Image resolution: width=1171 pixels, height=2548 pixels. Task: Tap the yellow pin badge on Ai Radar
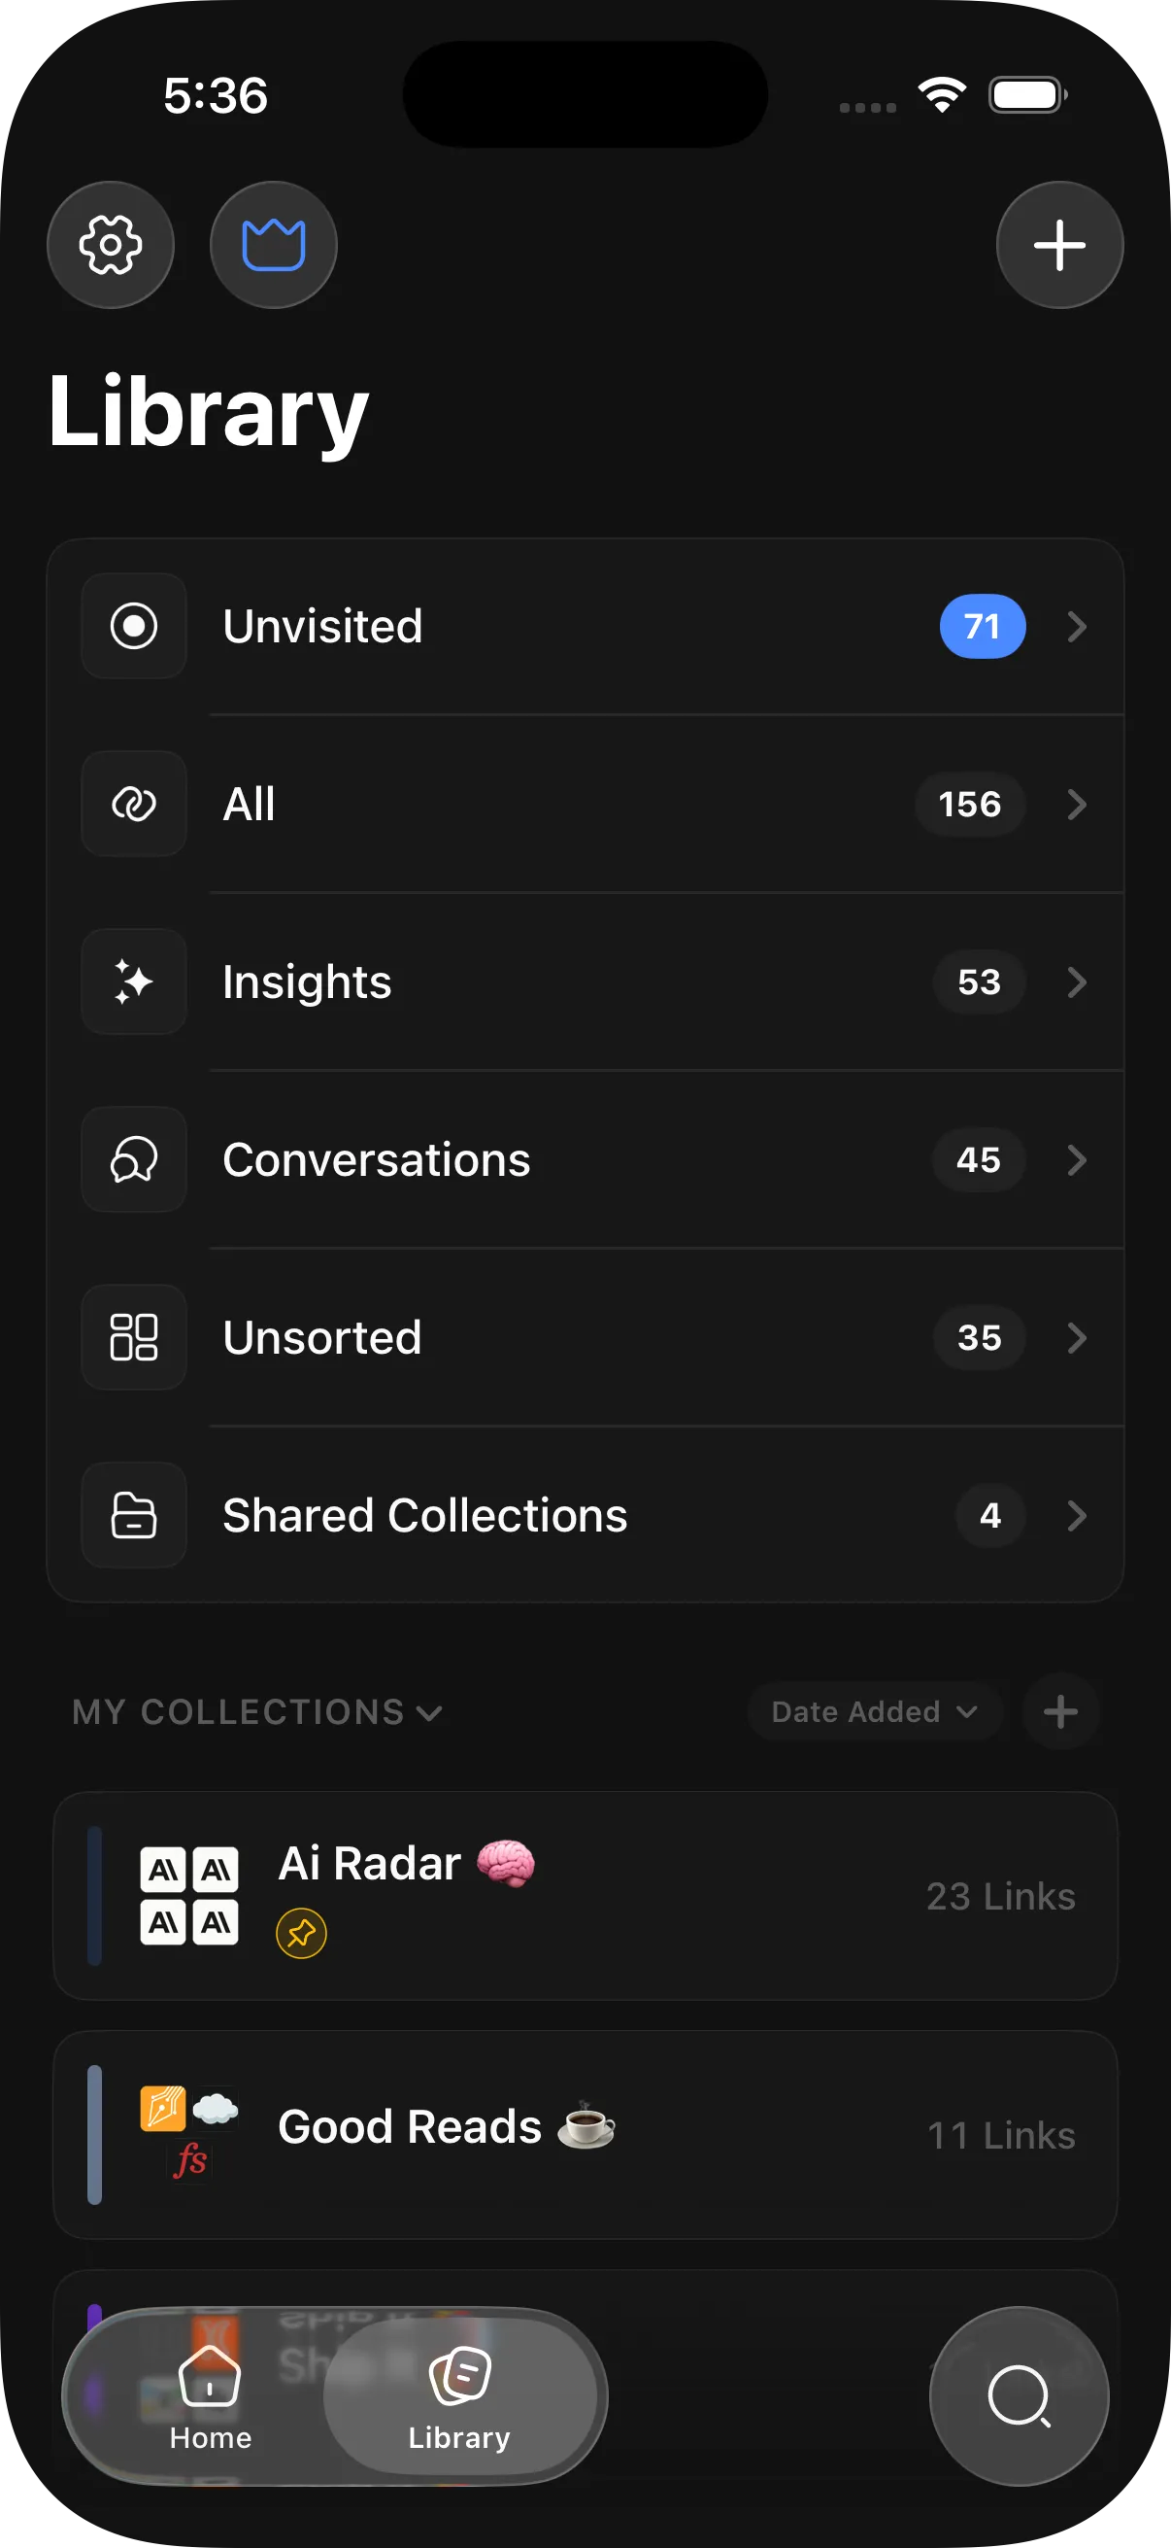(301, 1933)
